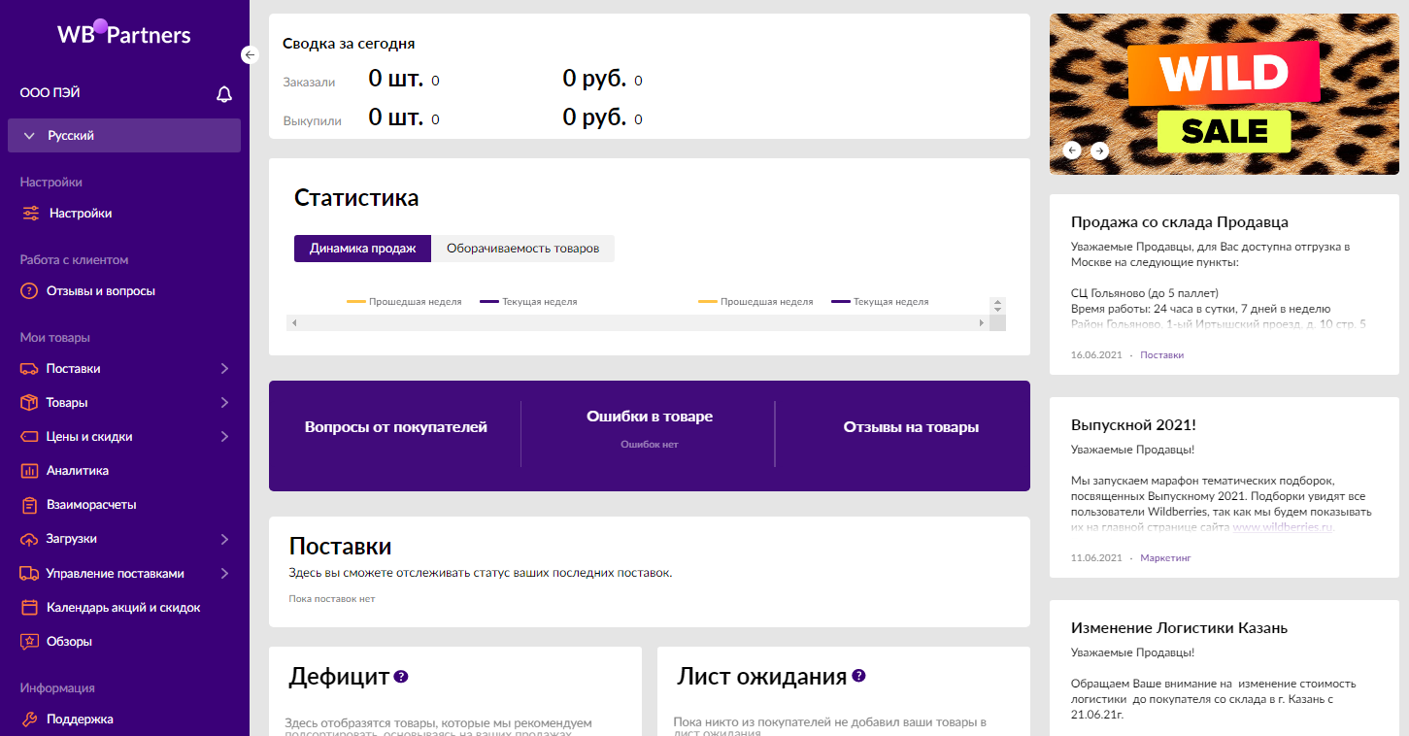1409x736 pixels.
Task: Expand the Поставки menu section
Action: tap(224, 369)
